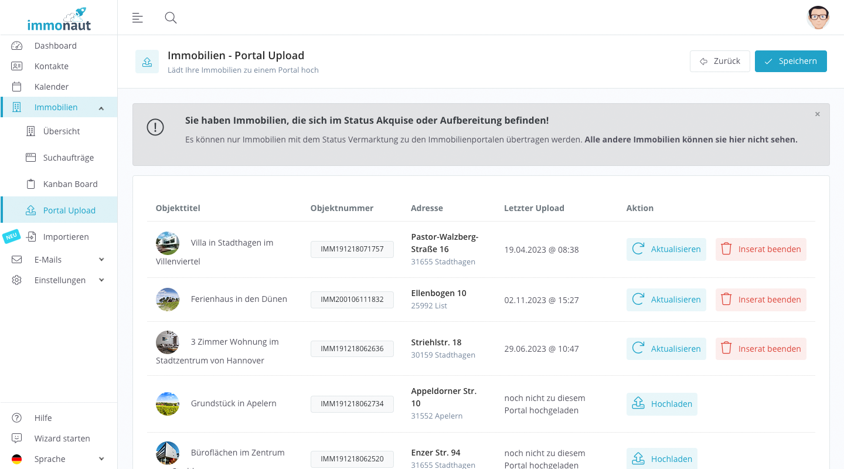Click the refresh icon on Villa's Aktualisieren action

click(x=638, y=249)
